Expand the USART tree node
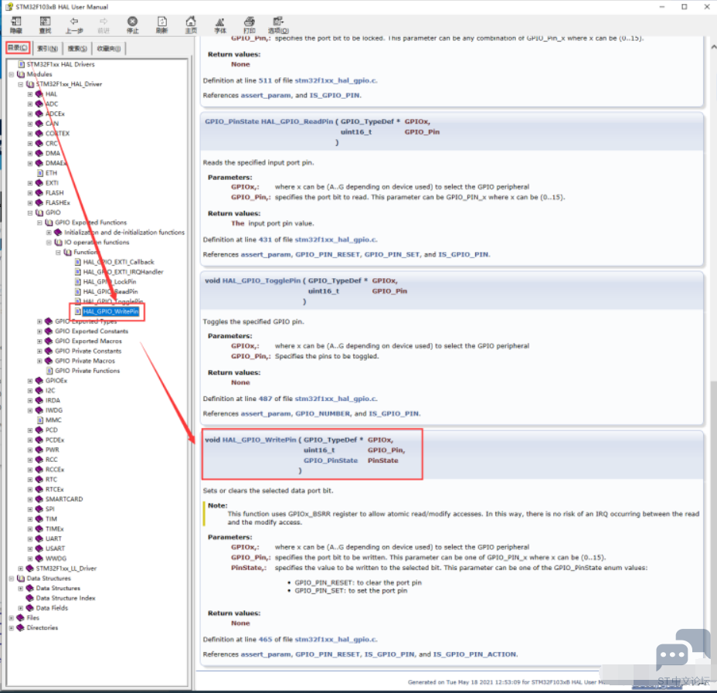 (x=30, y=549)
